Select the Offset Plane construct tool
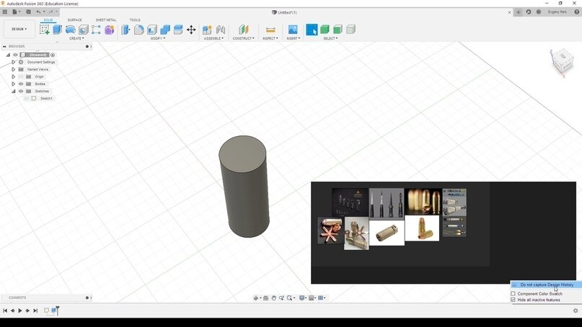582x327 pixels. point(243,30)
